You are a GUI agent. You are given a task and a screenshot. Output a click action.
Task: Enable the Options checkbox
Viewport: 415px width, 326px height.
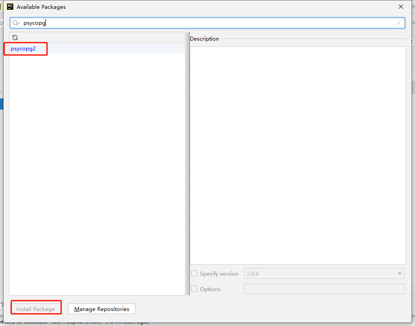pyautogui.click(x=194, y=289)
